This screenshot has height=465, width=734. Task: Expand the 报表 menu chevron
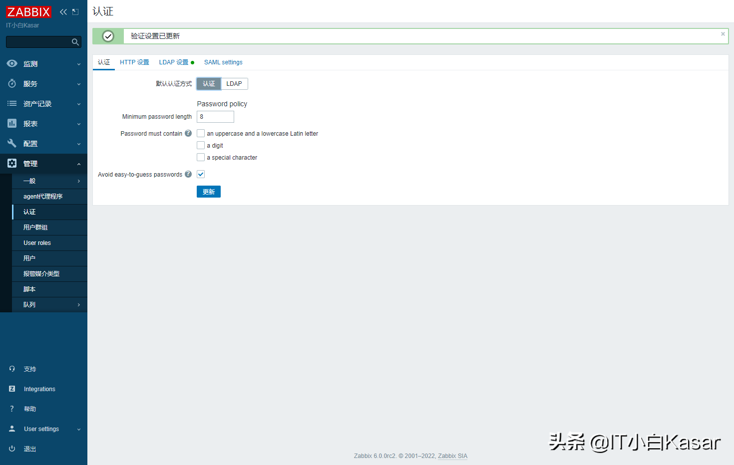(x=79, y=124)
